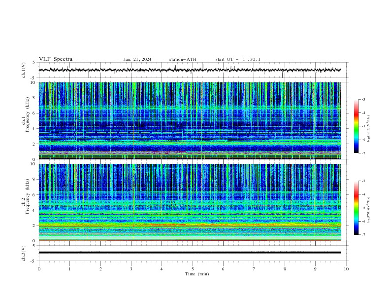Click the "ch.3(V)" axis label

click(x=24, y=253)
